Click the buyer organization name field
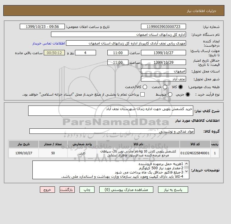231x224 pixels. click(x=118, y=34)
